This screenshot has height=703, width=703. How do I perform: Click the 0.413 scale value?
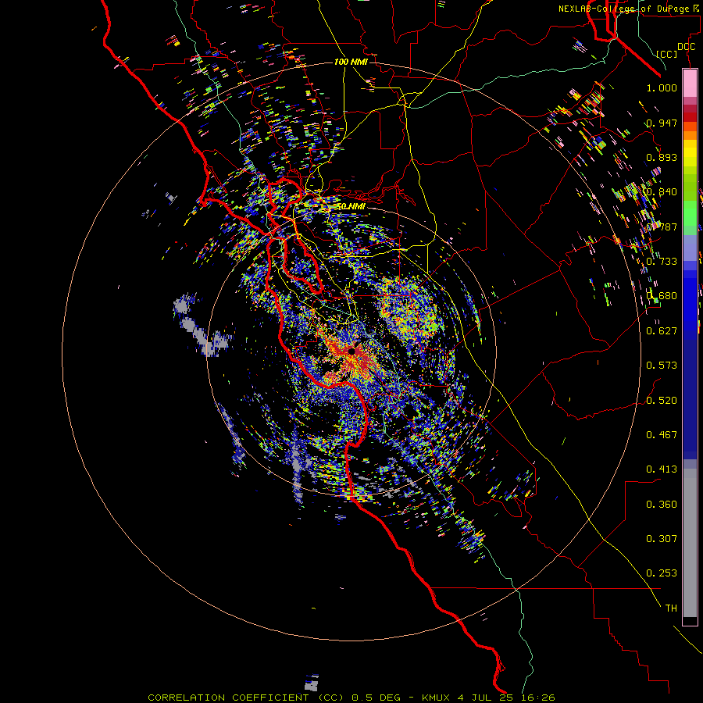(x=662, y=469)
